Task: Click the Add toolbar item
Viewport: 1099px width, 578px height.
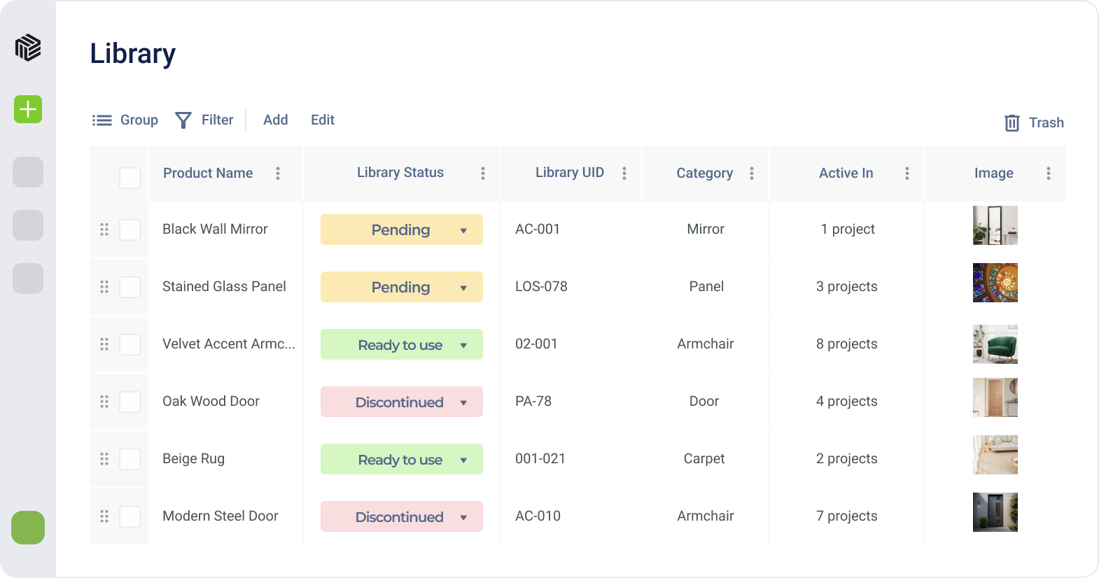Action: pyautogui.click(x=275, y=120)
